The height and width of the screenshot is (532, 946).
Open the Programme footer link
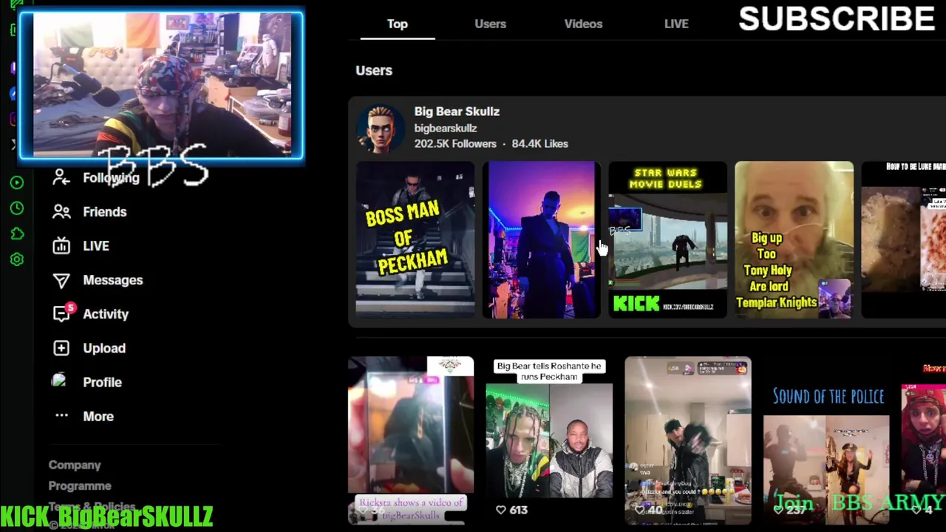pyautogui.click(x=80, y=485)
